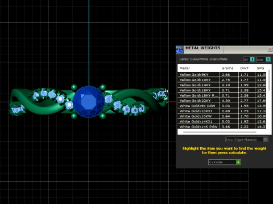The image size is (273, 204).
Task: Select the White Gold:9K PdW row
Action: click(222, 106)
